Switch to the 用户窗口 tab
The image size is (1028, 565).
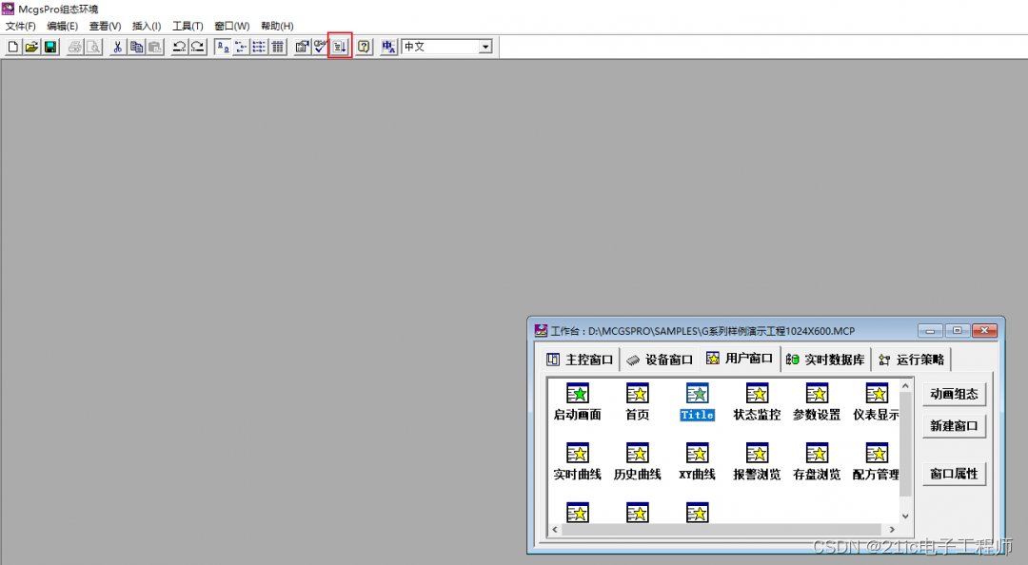[x=740, y=359]
